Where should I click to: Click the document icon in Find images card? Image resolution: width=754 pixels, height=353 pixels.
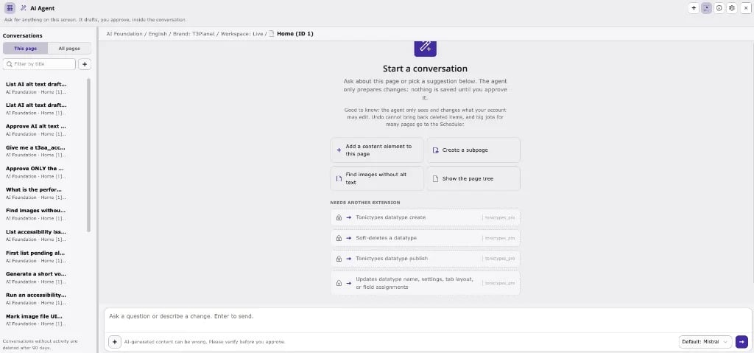tap(339, 178)
